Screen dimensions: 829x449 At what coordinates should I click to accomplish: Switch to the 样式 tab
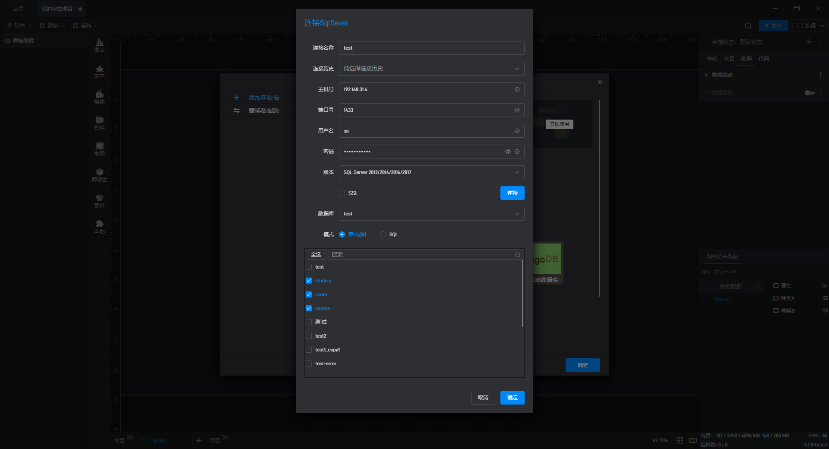tap(712, 59)
